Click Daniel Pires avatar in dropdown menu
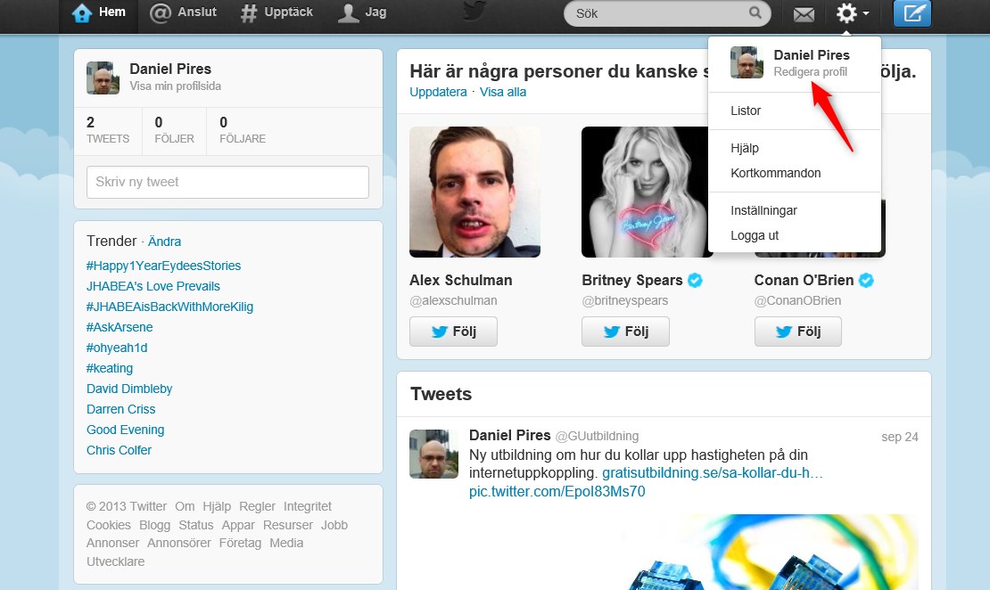The height and width of the screenshot is (590, 990). [x=747, y=62]
